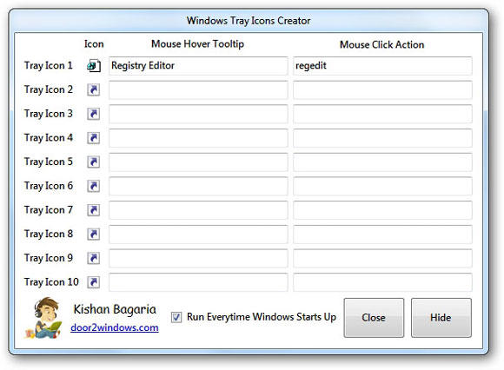The image size is (504, 370).
Task: Choose icon image for Tray Icon 2
Action: pyautogui.click(x=94, y=89)
